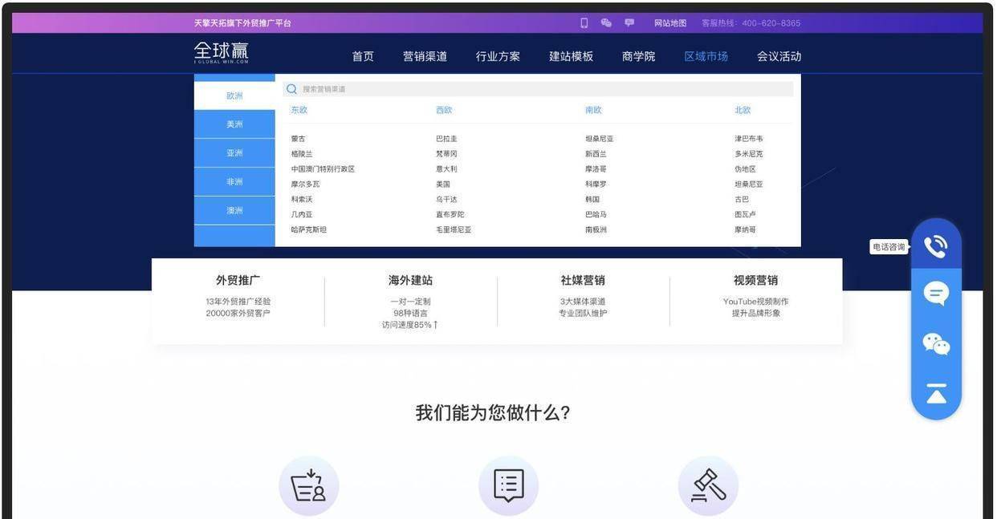
Task: Click the gavel icon circle
Action: [708, 486]
